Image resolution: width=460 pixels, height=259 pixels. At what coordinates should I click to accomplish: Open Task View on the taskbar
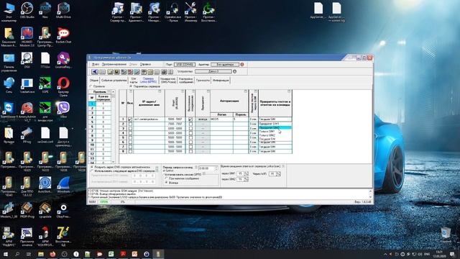(29, 254)
